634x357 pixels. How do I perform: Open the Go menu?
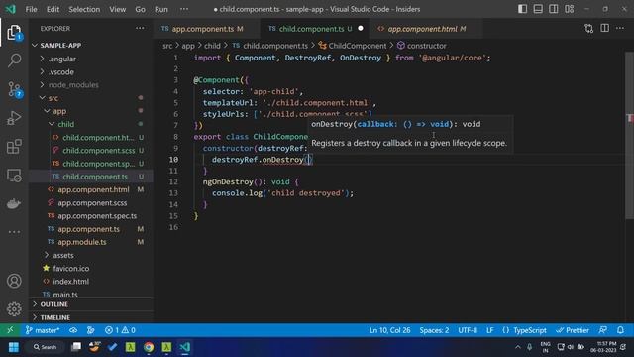click(140, 9)
